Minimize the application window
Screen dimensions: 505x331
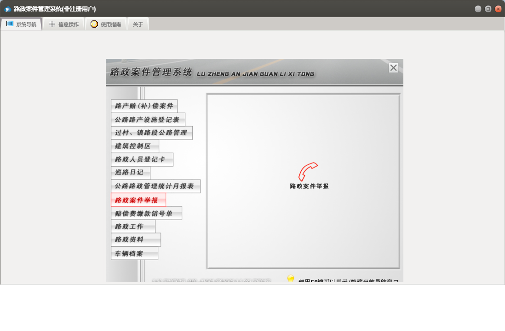[478, 9]
